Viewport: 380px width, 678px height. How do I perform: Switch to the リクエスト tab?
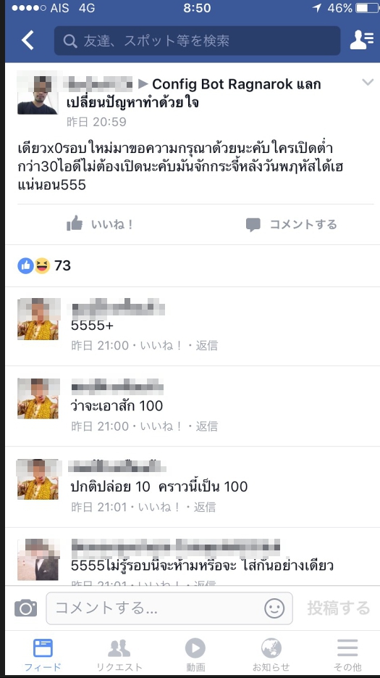click(119, 654)
